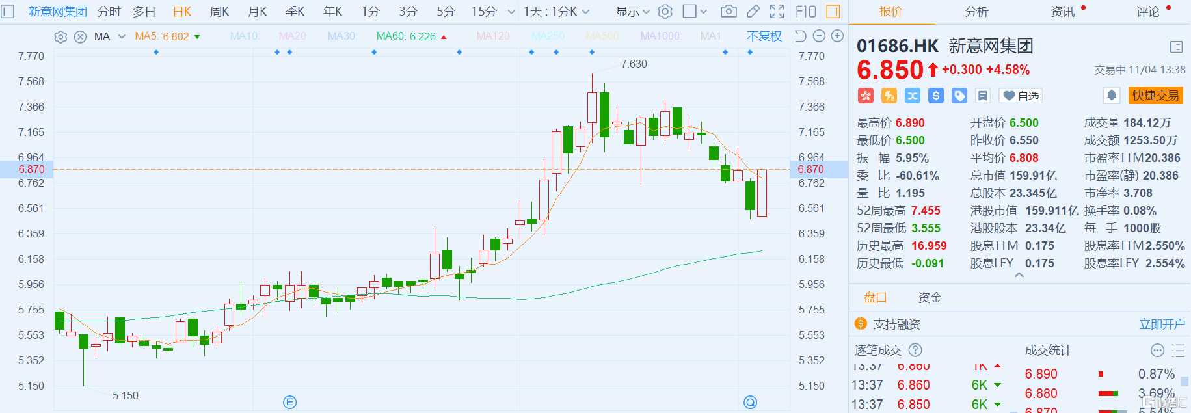Zoom out chart with minus icon
The image size is (1191, 413).
coord(820,36)
